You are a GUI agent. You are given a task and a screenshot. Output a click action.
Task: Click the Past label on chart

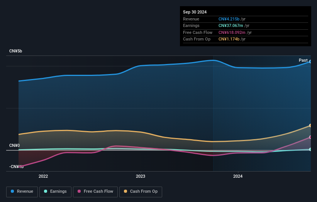(x=303, y=60)
